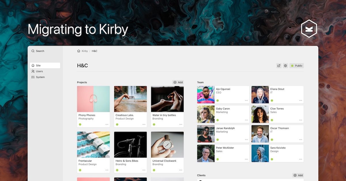
Task: Click the Kirby hexagon logo
Action: point(309,28)
